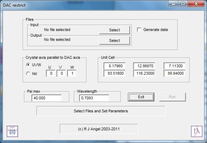Click the U value field
Image resolution: width=207 pixels, height=143 pixels.
click(x=51, y=73)
